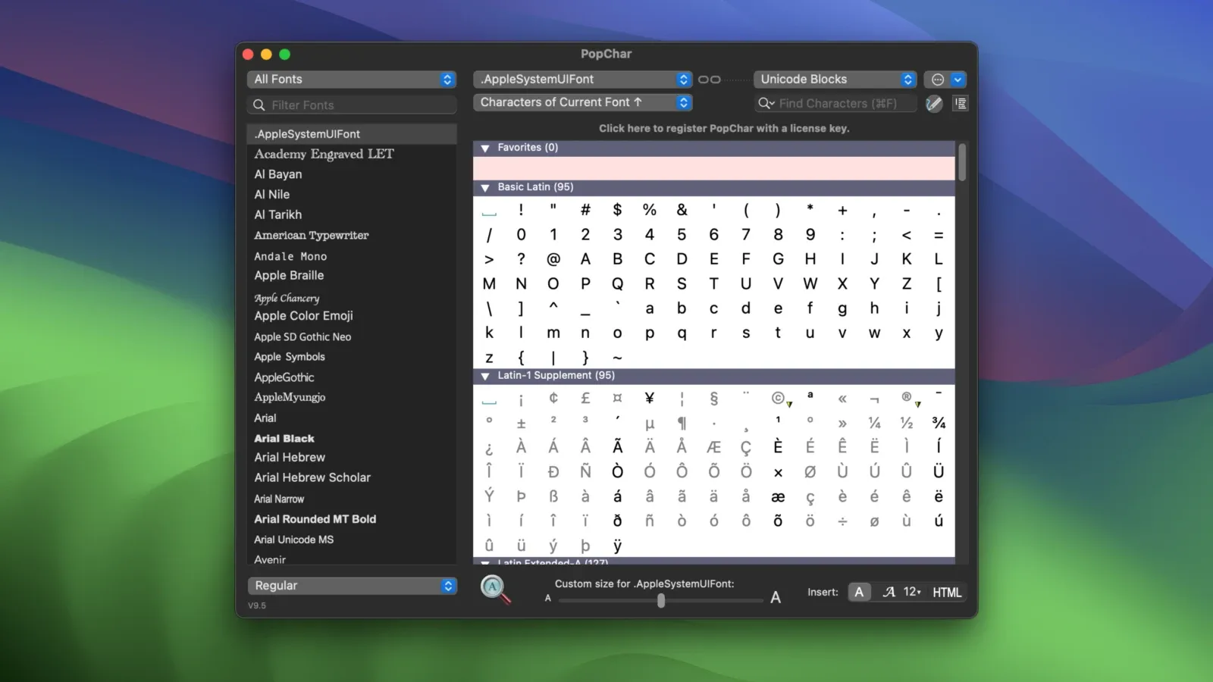The width and height of the screenshot is (1213, 682).
Task: Switch insert mode to HTML
Action: (947, 593)
